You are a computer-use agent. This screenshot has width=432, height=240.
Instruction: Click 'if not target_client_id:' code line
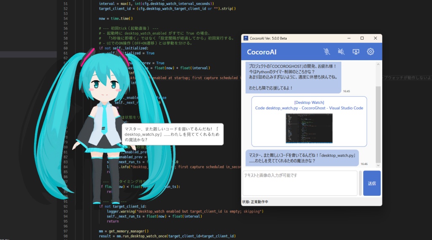[x=123, y=206]
